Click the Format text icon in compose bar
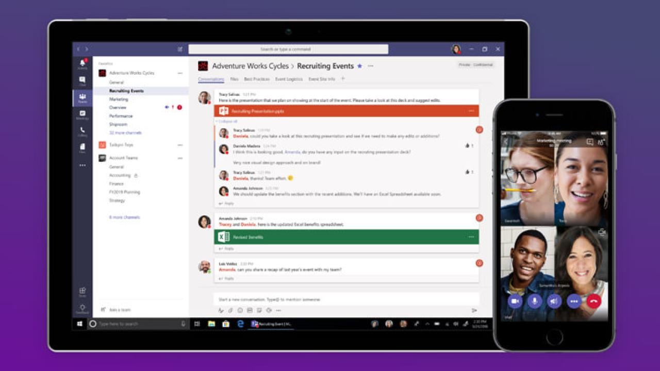Image resolution: width=660 pixels, height=371 pixels. tap(221, 310)
